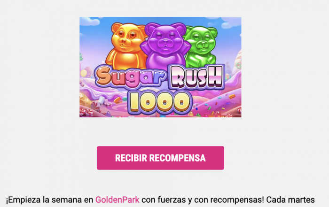Click the peppermint candies in the banner corner

click(x=88, y=109)
